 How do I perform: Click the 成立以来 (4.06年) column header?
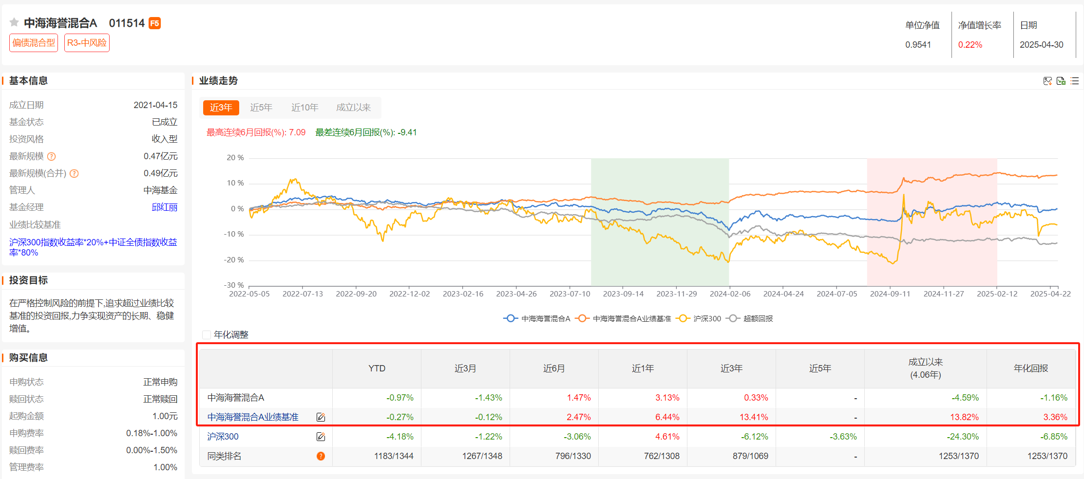(926, 368)
